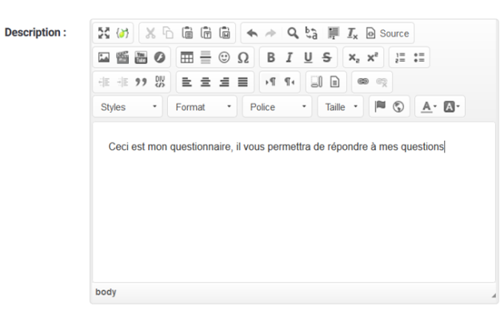Toggle underline formatting
This screenshot has width=504, height=311.
tap(308, 58)
